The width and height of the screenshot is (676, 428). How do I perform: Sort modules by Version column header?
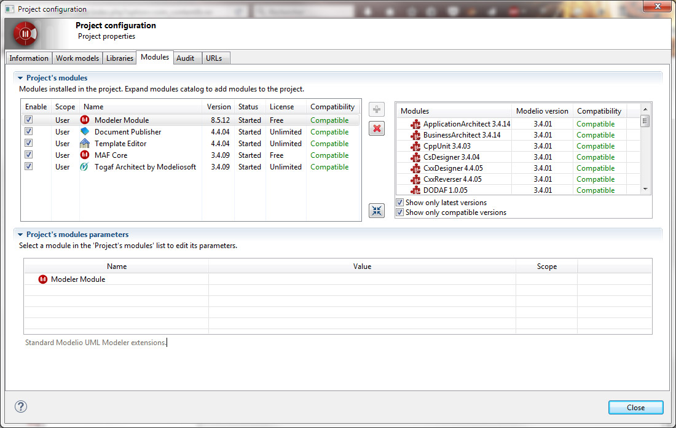pos(219,107)
